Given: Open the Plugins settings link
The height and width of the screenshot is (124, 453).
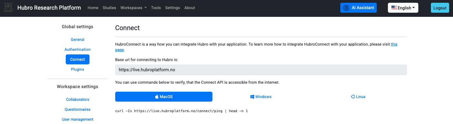Looking at the screenshot, I should [x=77, y=69].
